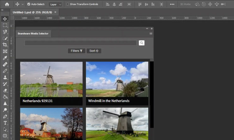
Task: Select the Spot Healing Brush tool
Action: 5,64
